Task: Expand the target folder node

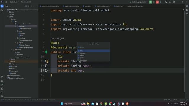Action: tap(8, 62)
